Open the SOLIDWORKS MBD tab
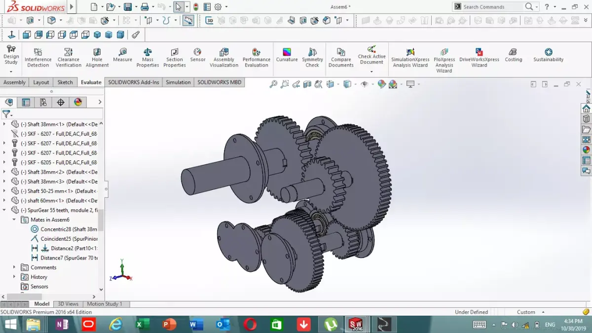Screen dimensions: 592x333 pos(220,82)
